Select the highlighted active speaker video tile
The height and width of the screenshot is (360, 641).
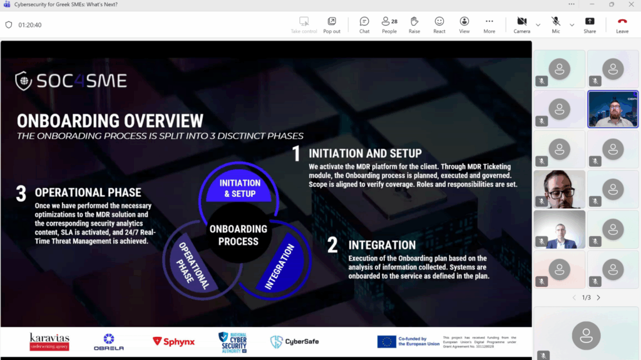click(612, 109)
